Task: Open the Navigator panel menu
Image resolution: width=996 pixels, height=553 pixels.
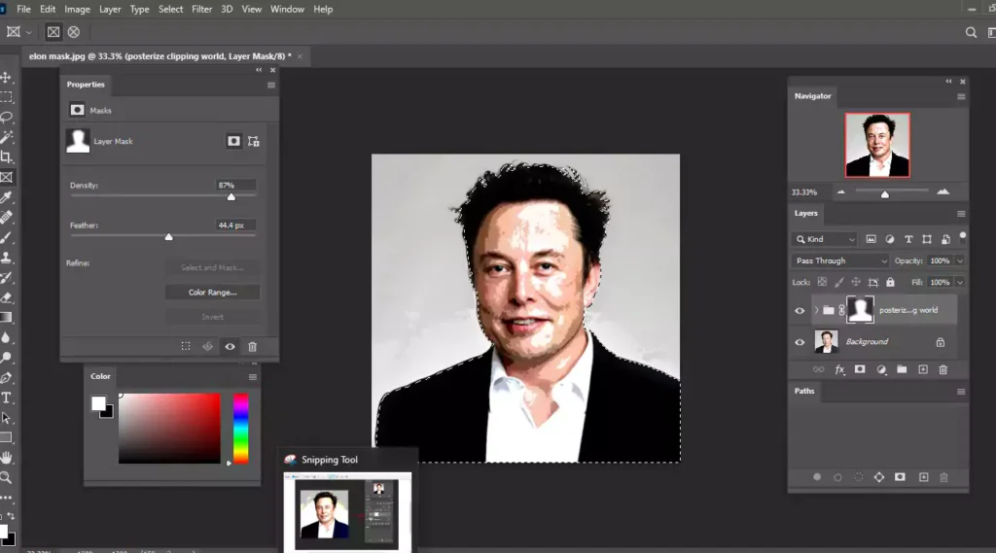Action: (961, 96)
